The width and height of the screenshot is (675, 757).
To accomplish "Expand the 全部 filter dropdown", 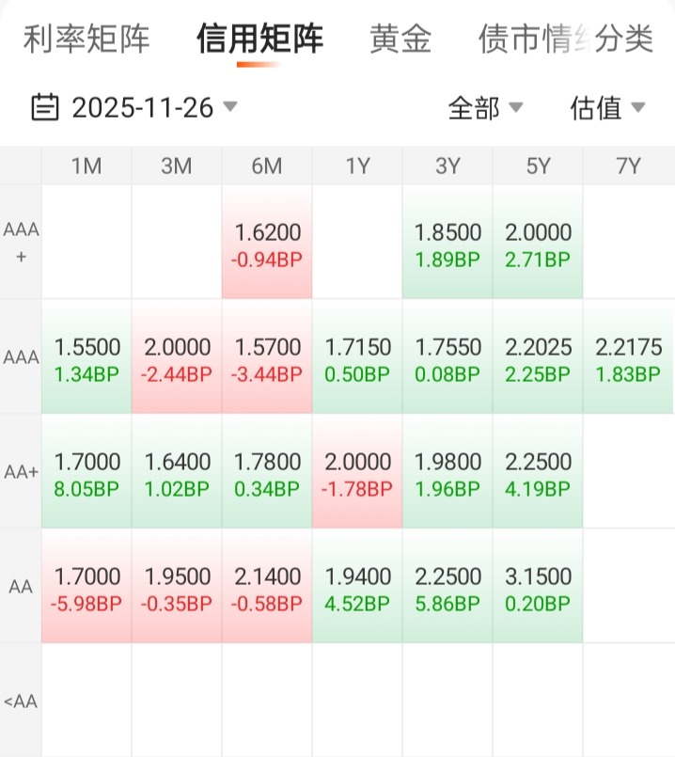I will pos(485,108).
